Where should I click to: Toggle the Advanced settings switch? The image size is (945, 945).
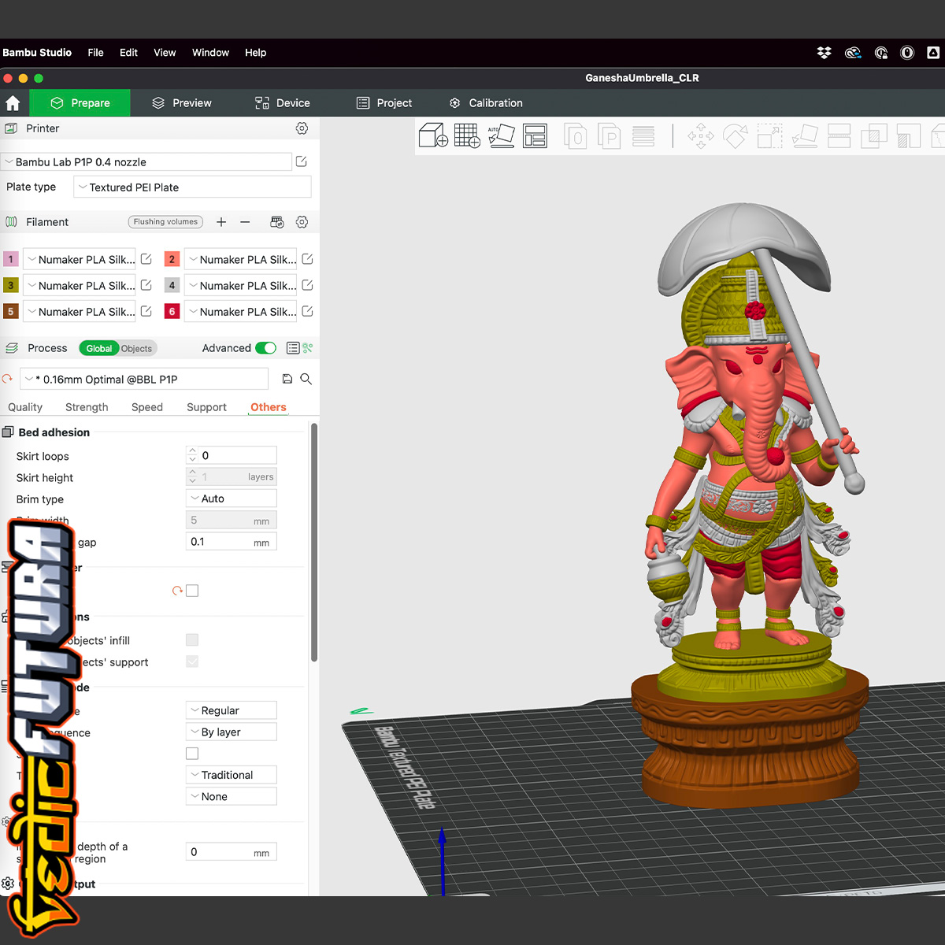(x=266, y=348)
